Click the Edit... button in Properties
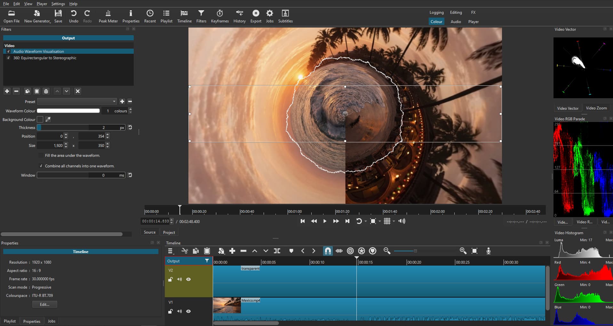 (x=44, y=304)
